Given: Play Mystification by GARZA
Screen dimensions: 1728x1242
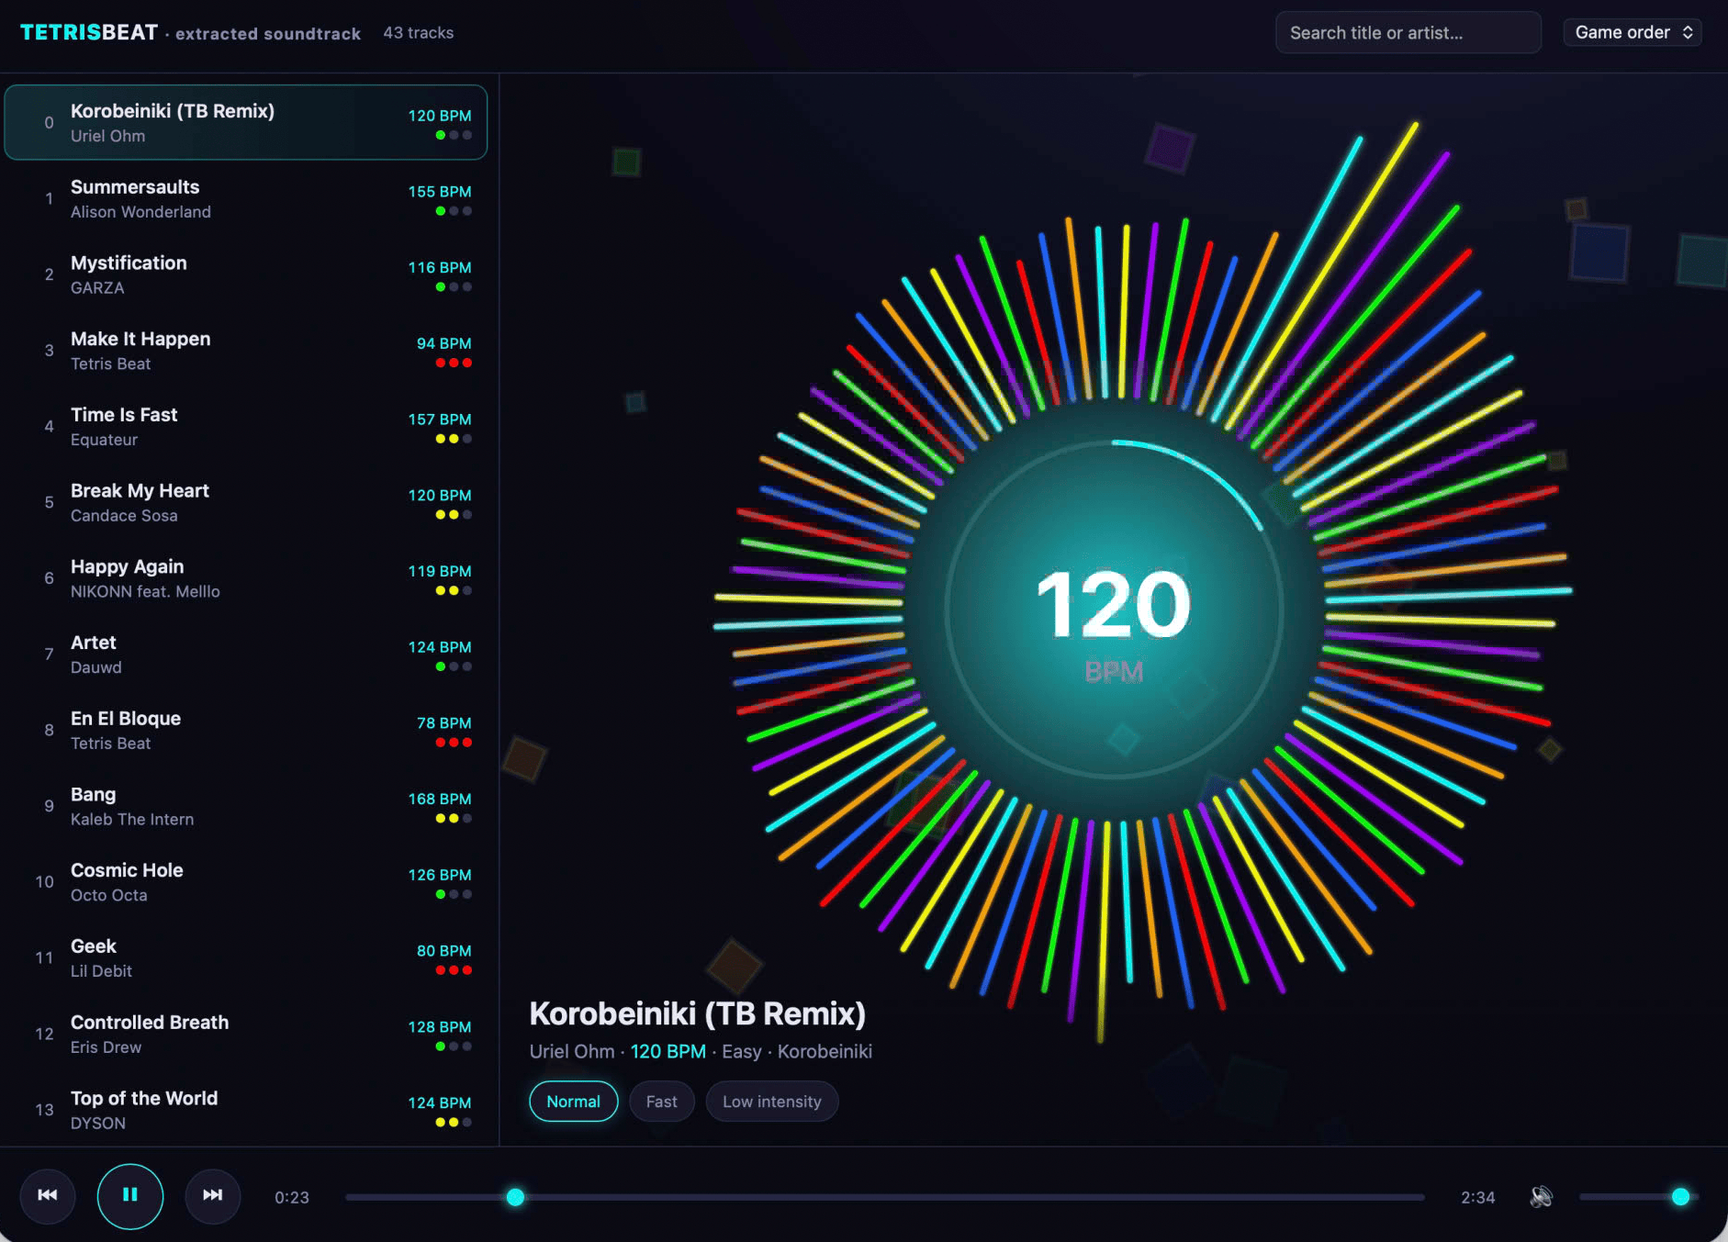Looking at the screenshot, I should 246,274.
